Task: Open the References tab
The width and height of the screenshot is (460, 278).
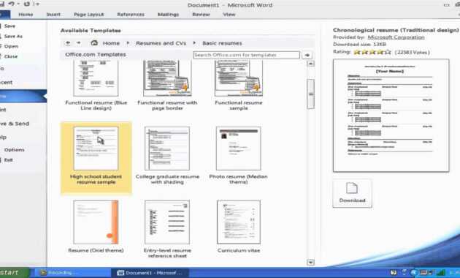Action: [x=131, y=15]
